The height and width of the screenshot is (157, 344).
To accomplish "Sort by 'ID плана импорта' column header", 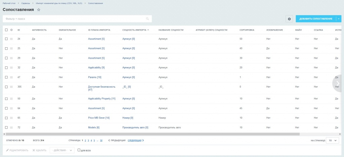I will tap(99, 30).
